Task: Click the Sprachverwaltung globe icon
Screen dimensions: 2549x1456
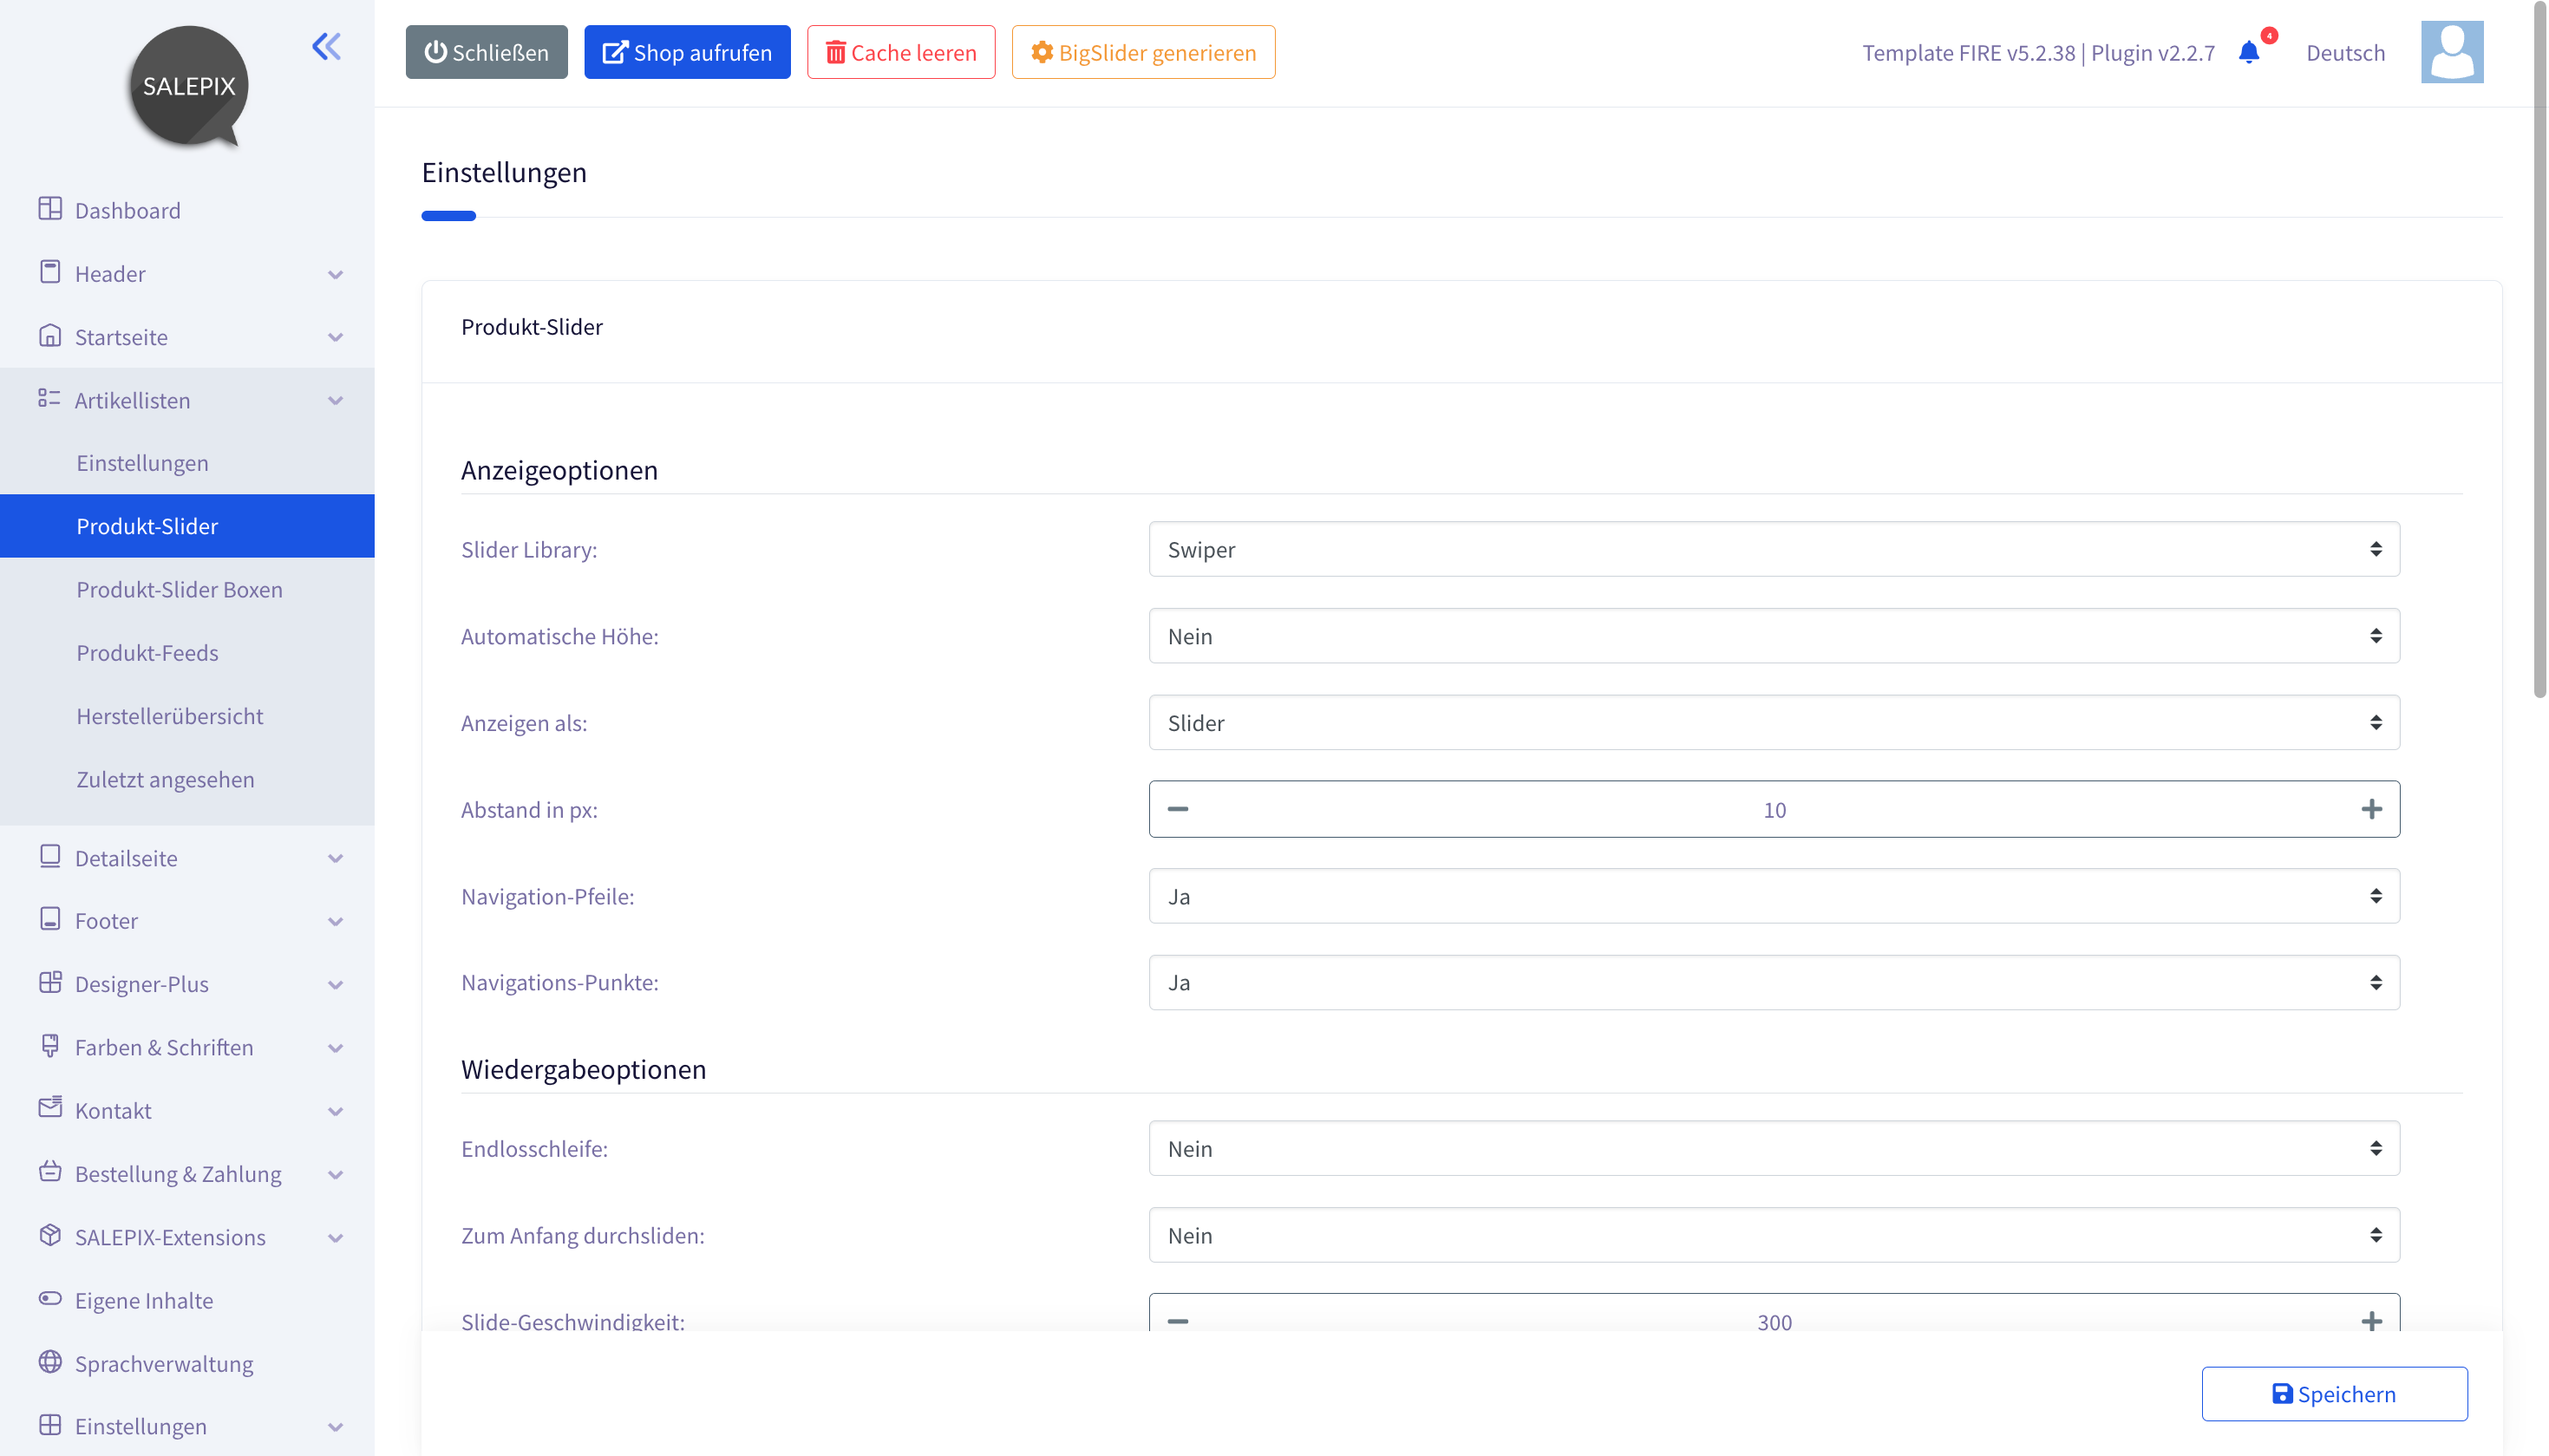Action: tap(50, 1362)
